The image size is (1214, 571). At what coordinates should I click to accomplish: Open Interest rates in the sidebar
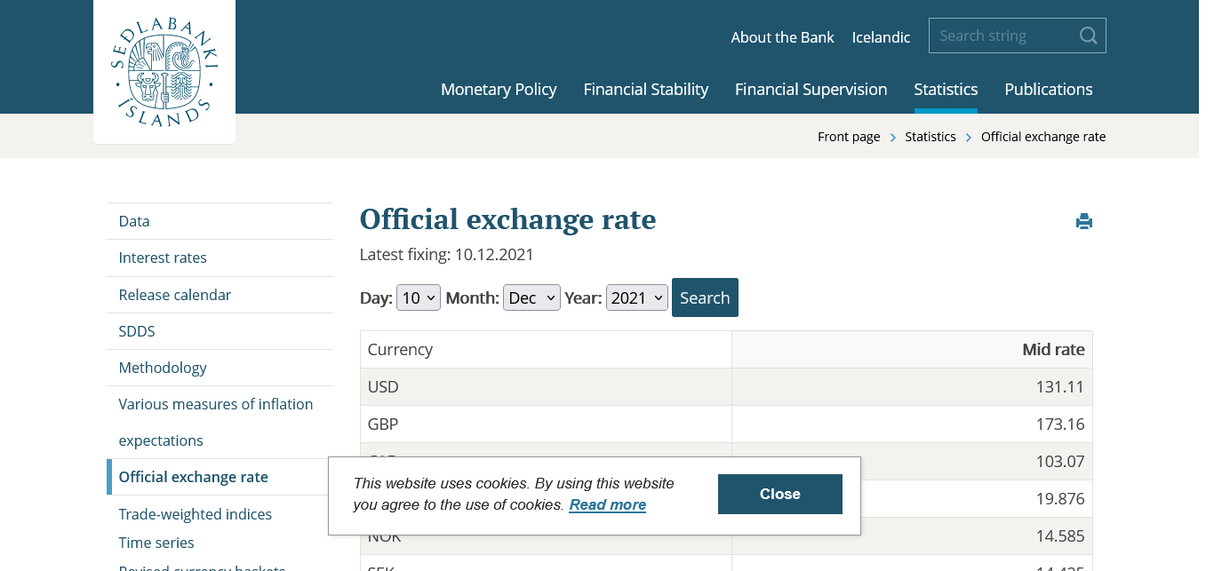click(x=163, y=258)
